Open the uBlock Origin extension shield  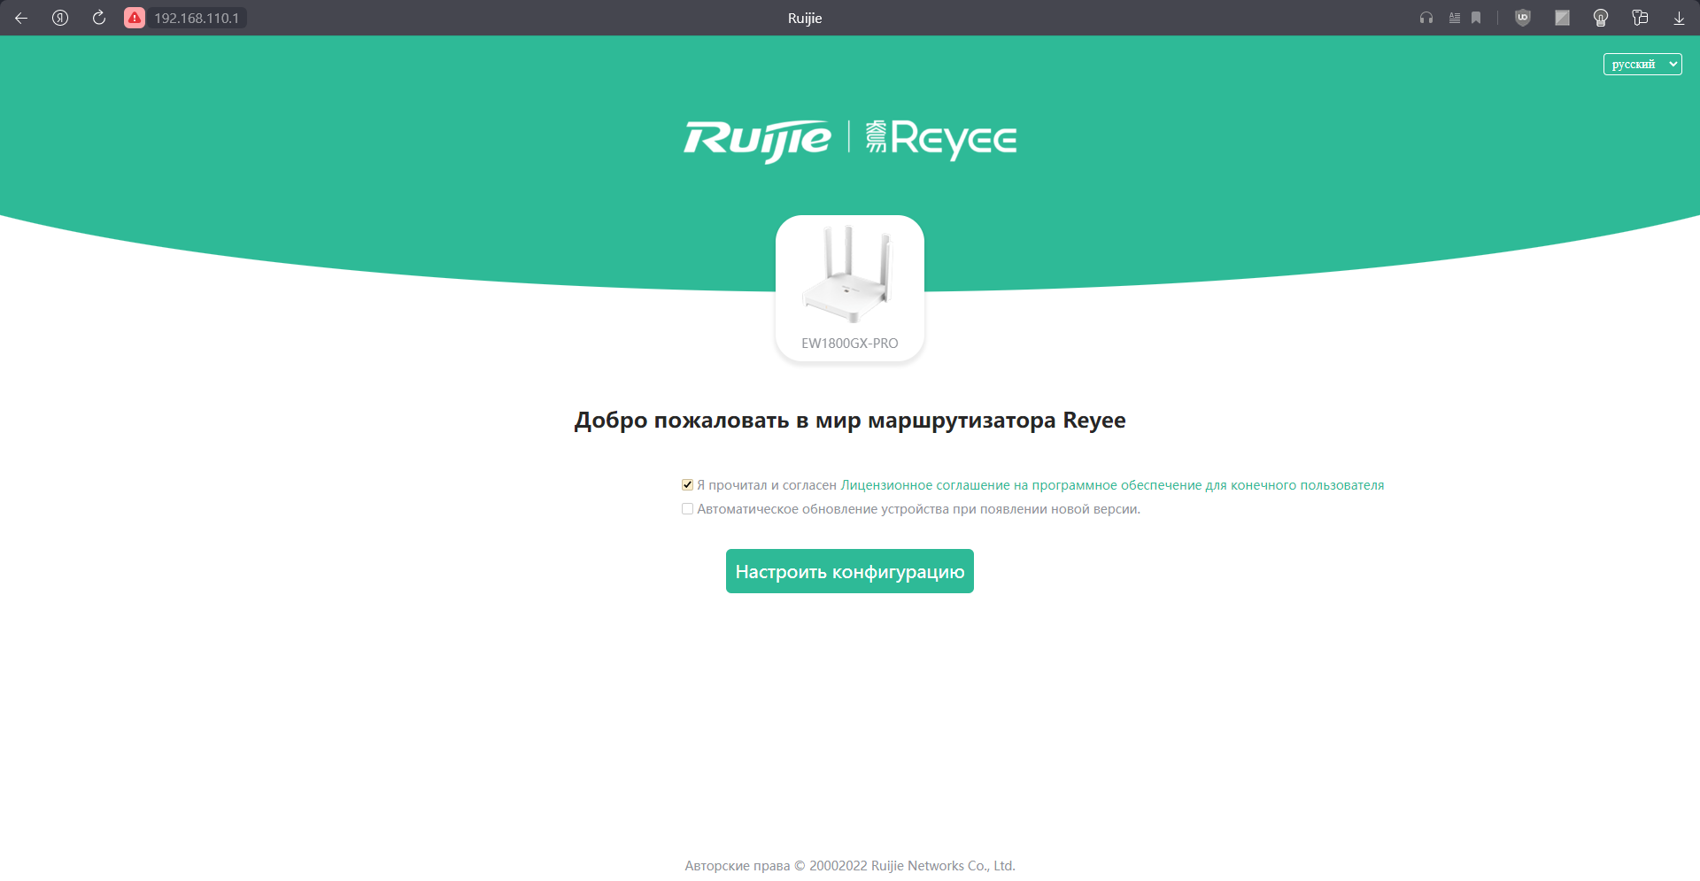coord(1523,18)
